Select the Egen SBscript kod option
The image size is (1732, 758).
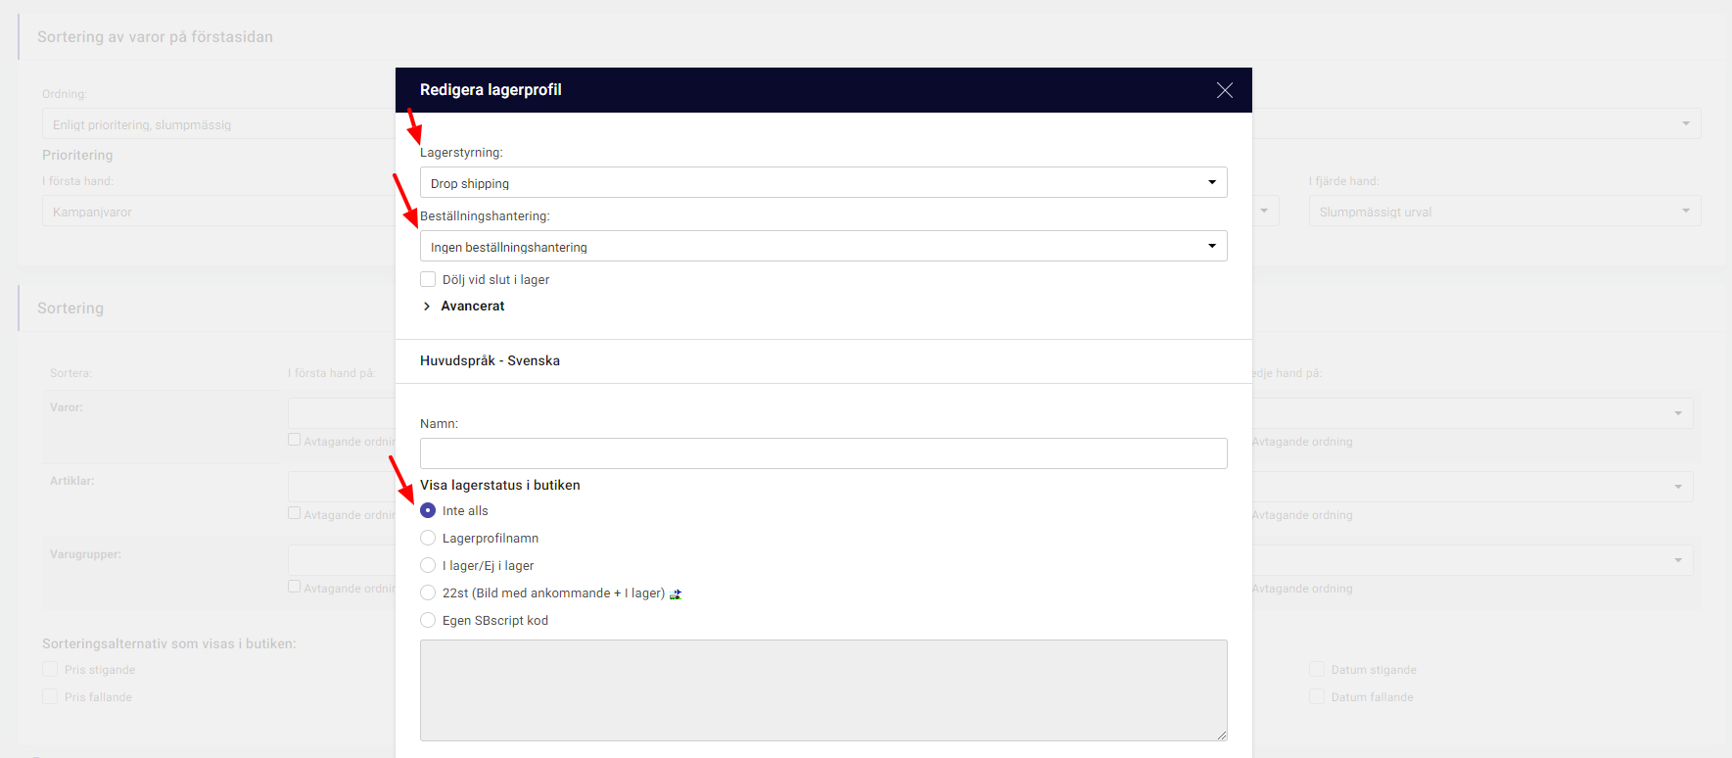[428, 620]
